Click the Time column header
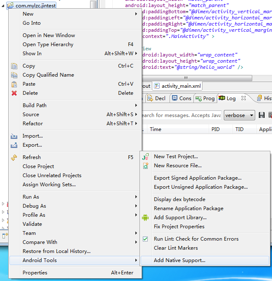Image resolution: width=272 pixels, height=281 pixels. [x=178, y=129]
